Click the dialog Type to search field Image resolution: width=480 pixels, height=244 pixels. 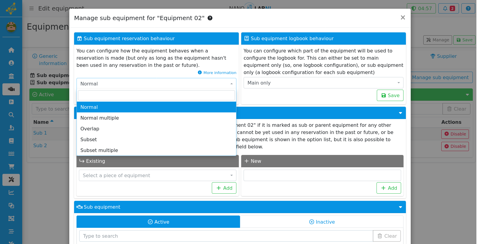(226, 236)
